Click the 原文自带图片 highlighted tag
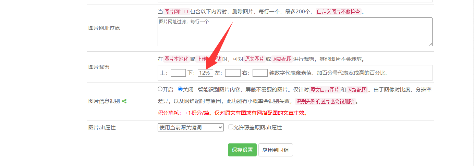The height and width of the screenshot is (166, 474). click(x=324, y=90)
